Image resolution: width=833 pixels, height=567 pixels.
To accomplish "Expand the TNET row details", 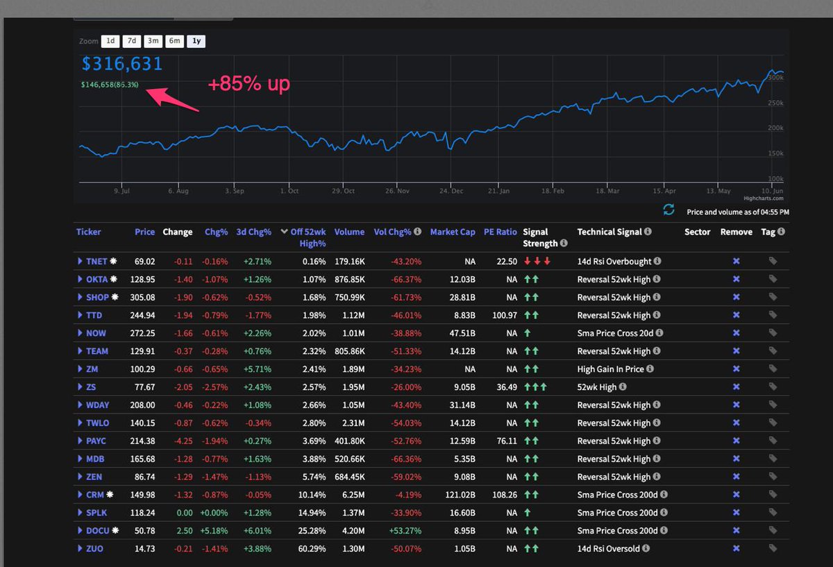I will pos(81,261).
